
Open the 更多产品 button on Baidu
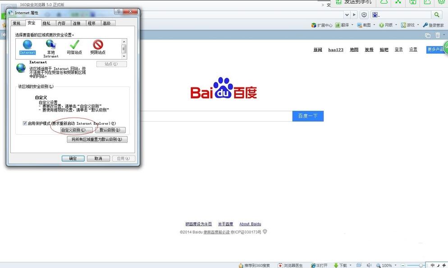click(x=435, y=50)
